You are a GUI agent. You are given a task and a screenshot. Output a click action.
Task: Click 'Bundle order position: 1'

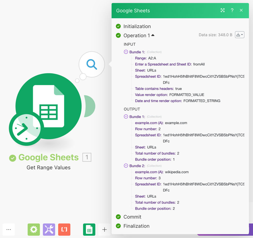155,159
